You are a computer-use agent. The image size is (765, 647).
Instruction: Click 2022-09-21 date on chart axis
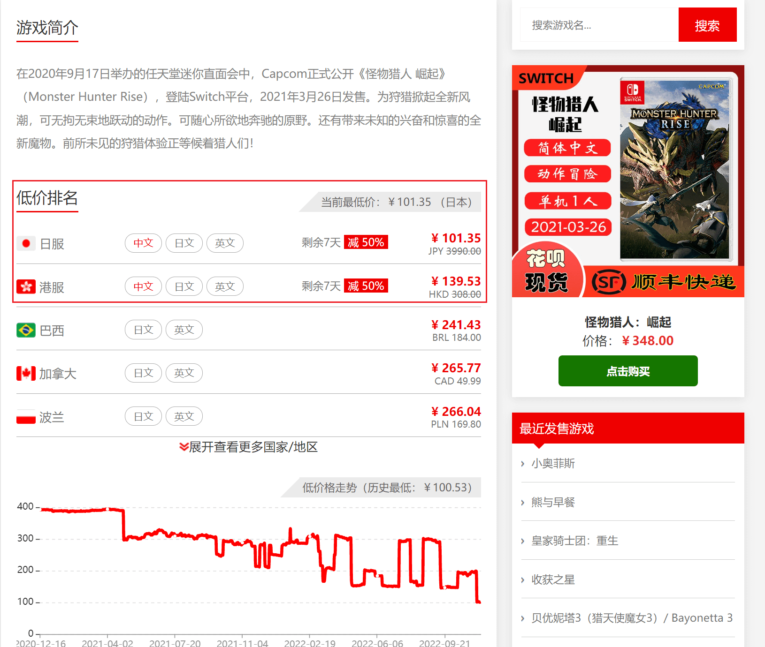[x=445, y=643]
